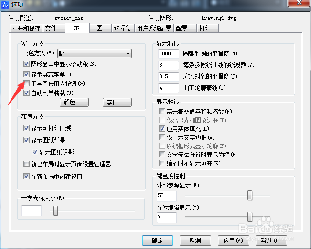Toggle 显示图纸阴影 checkbox
The image size is (311, 249).
pos(35,152)
